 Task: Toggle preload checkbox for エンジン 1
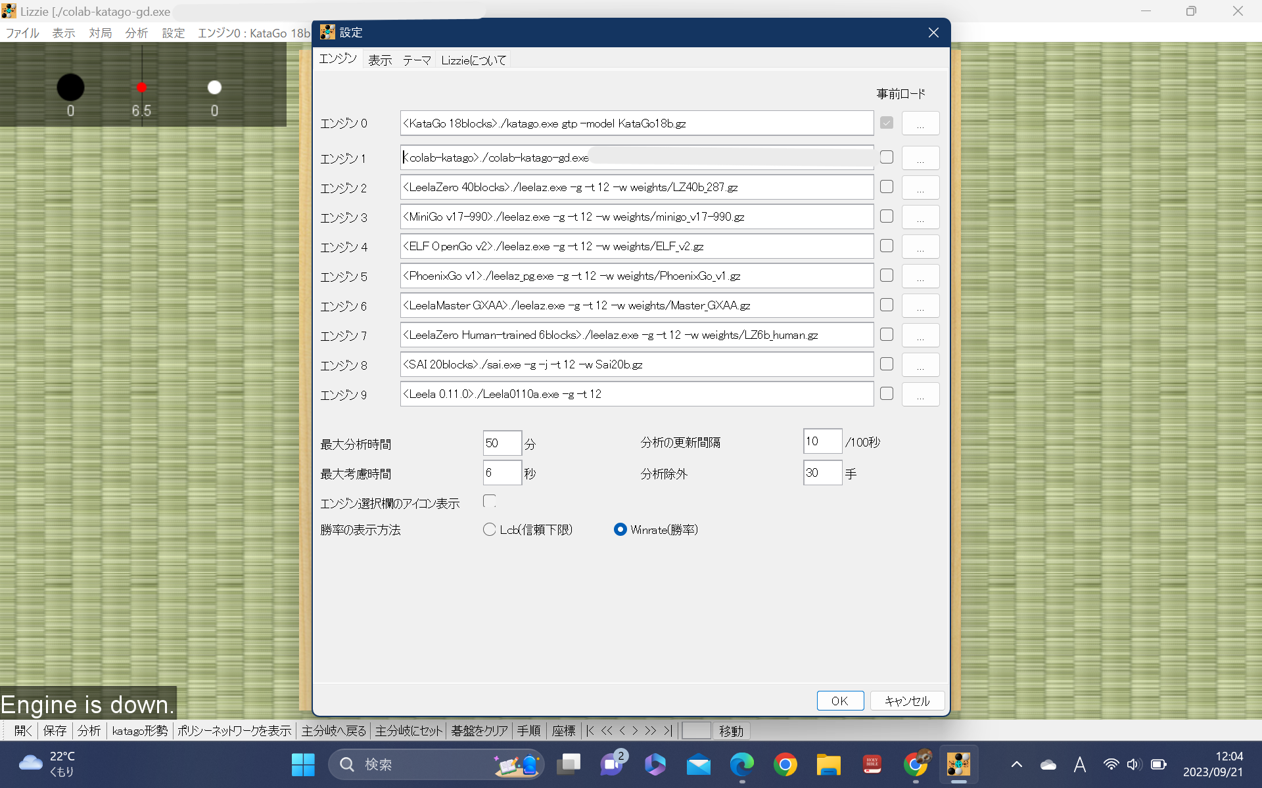(x=887, y=157)
